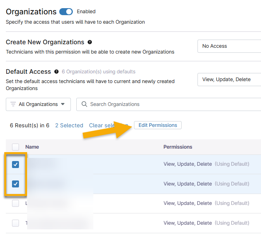
Task: Check the third organization row checkbox
Action: [15, 203]
